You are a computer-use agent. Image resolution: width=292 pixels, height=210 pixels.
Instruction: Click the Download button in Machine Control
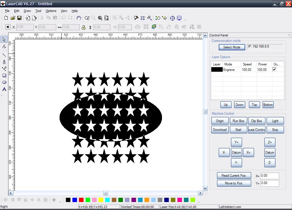point(220,129)
